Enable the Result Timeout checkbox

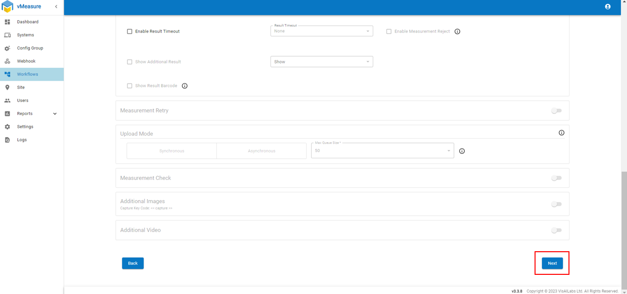(130, 31)
